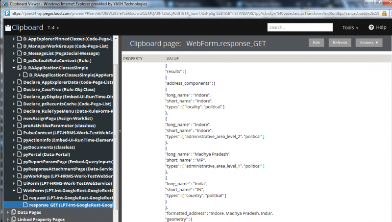This screenshot has width=392, height=222.
Task: Click the "formatted_address" value line
Action: (x=219, y=213)
